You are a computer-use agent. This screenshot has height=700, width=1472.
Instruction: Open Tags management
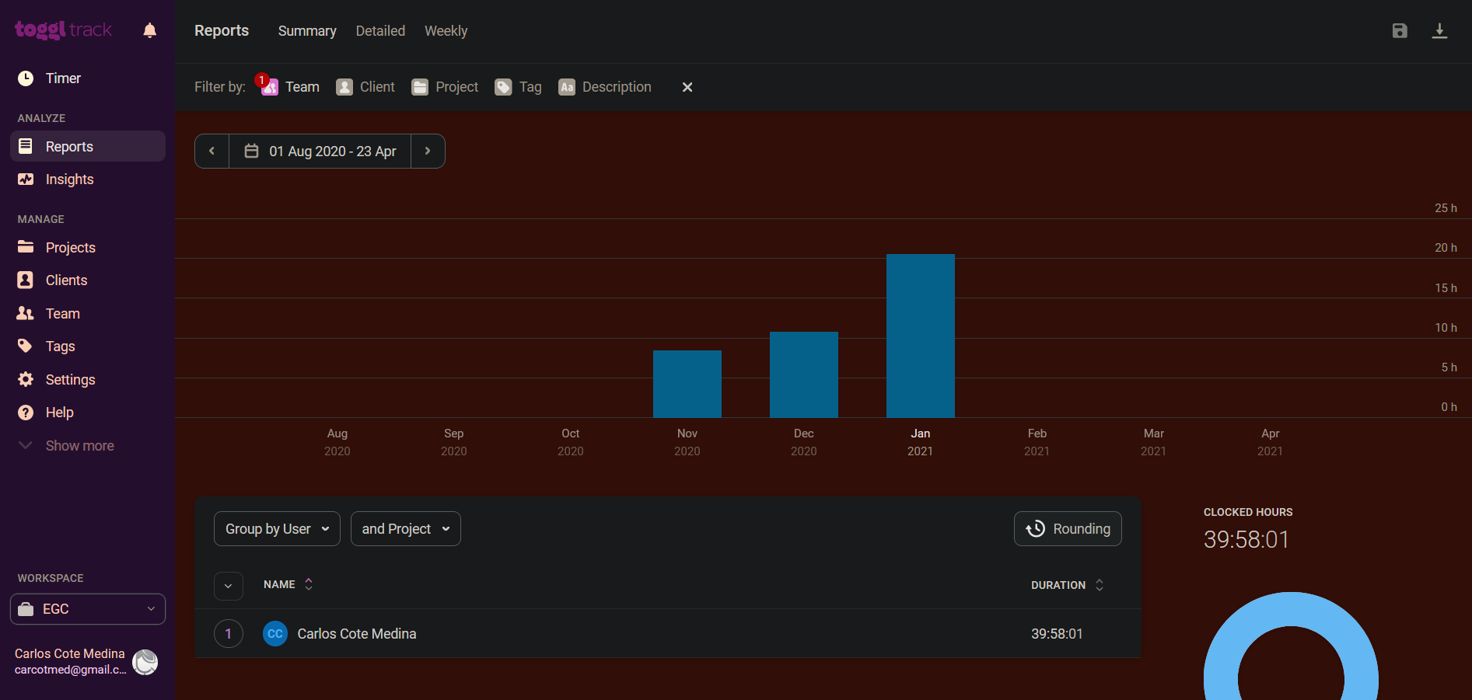[x=88, y=347]
